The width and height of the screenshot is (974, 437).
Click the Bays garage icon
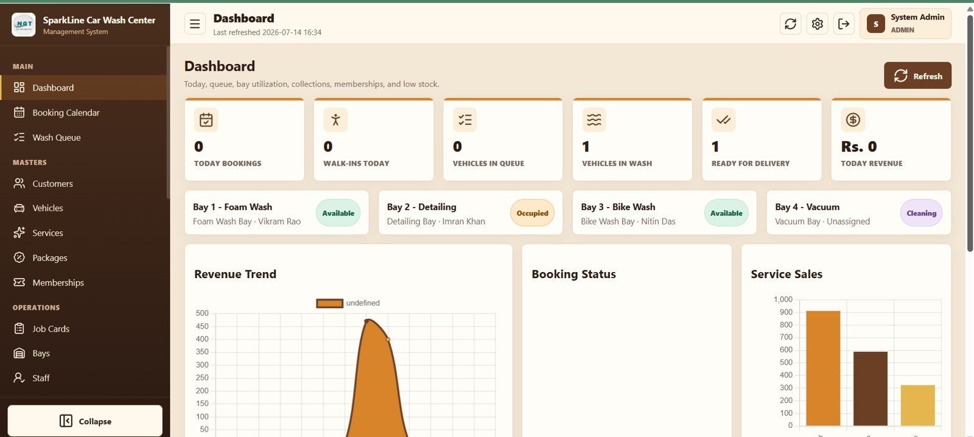[19, 353]
